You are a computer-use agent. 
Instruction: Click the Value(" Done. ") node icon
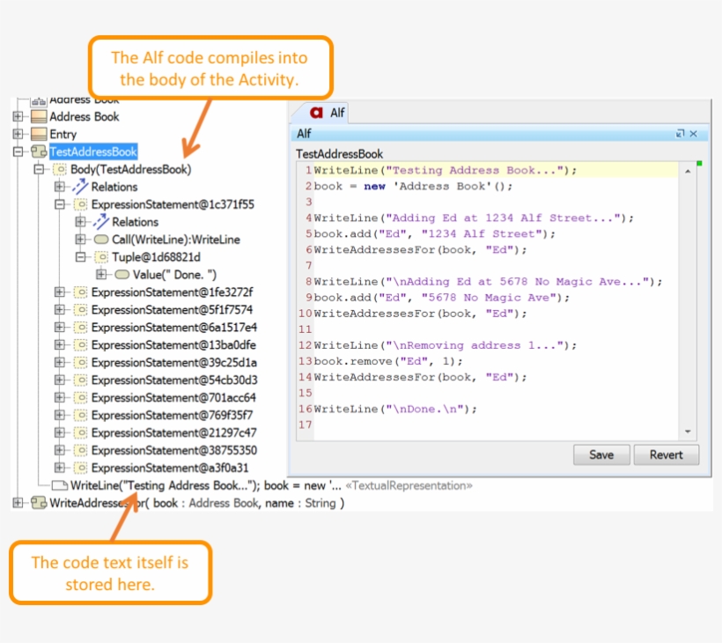(122, 275)
